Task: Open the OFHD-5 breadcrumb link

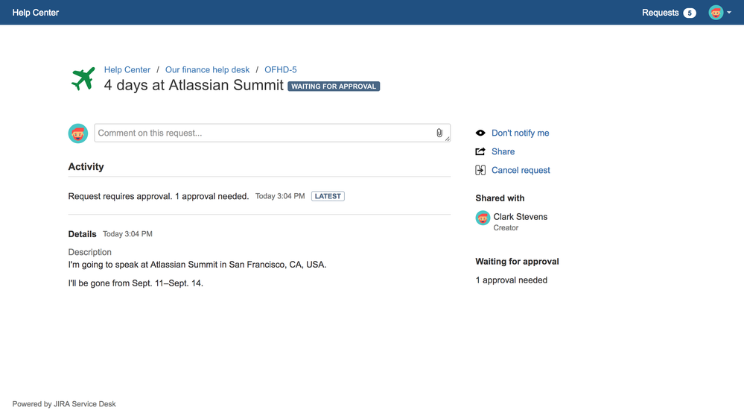Action: pos(281,70)
